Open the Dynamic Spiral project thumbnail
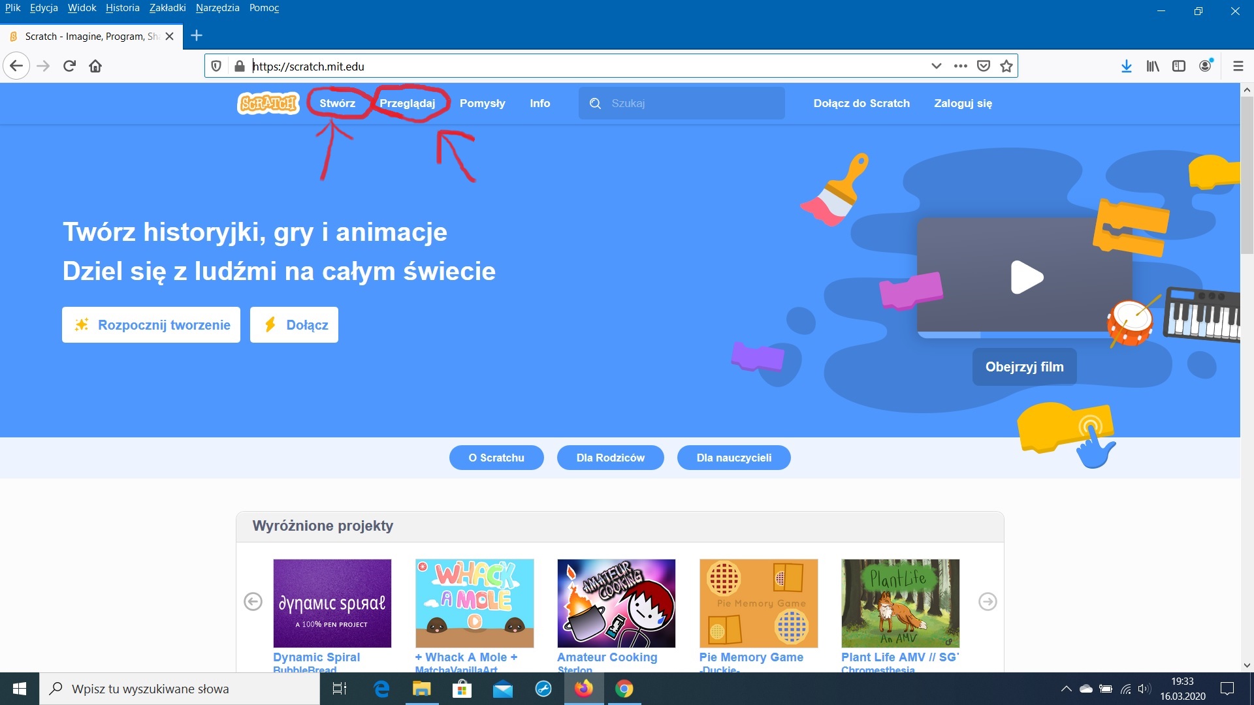The height and width of the screenshot is (705, 1254). [x=332, y=603]
